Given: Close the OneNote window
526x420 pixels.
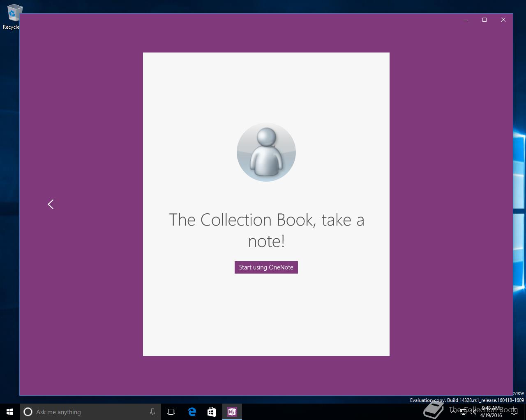Looking at the screenshot, I should (x=503, y=20).
